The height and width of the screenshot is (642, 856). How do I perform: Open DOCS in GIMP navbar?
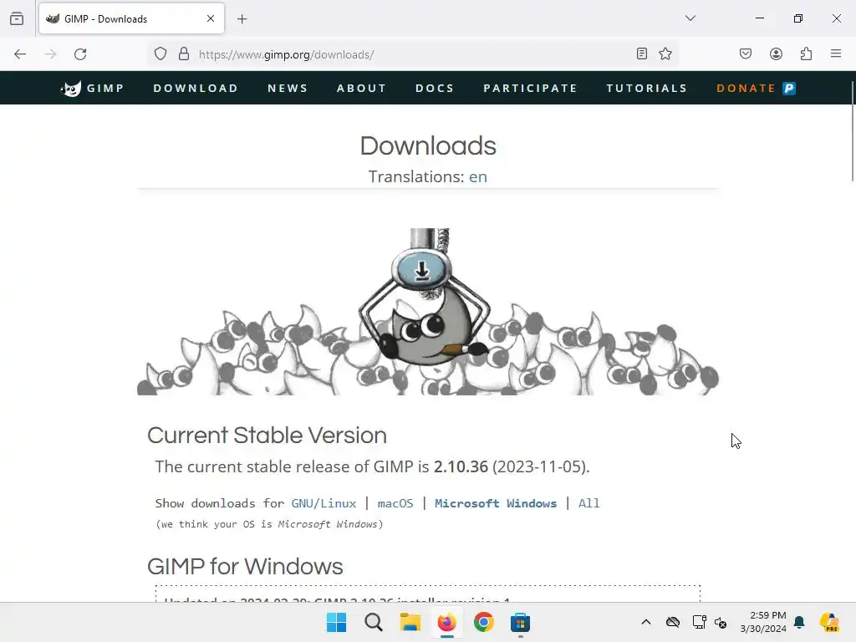pos(435,88)
